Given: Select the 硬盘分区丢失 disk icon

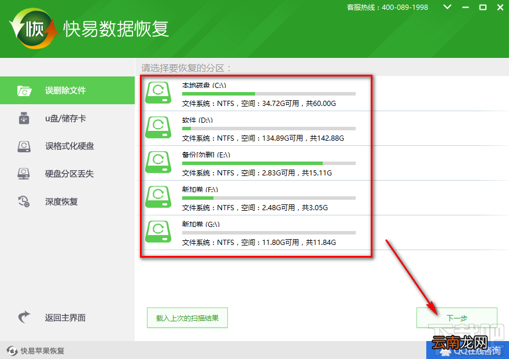Looking at the screenshot, I should pos(24,174).
